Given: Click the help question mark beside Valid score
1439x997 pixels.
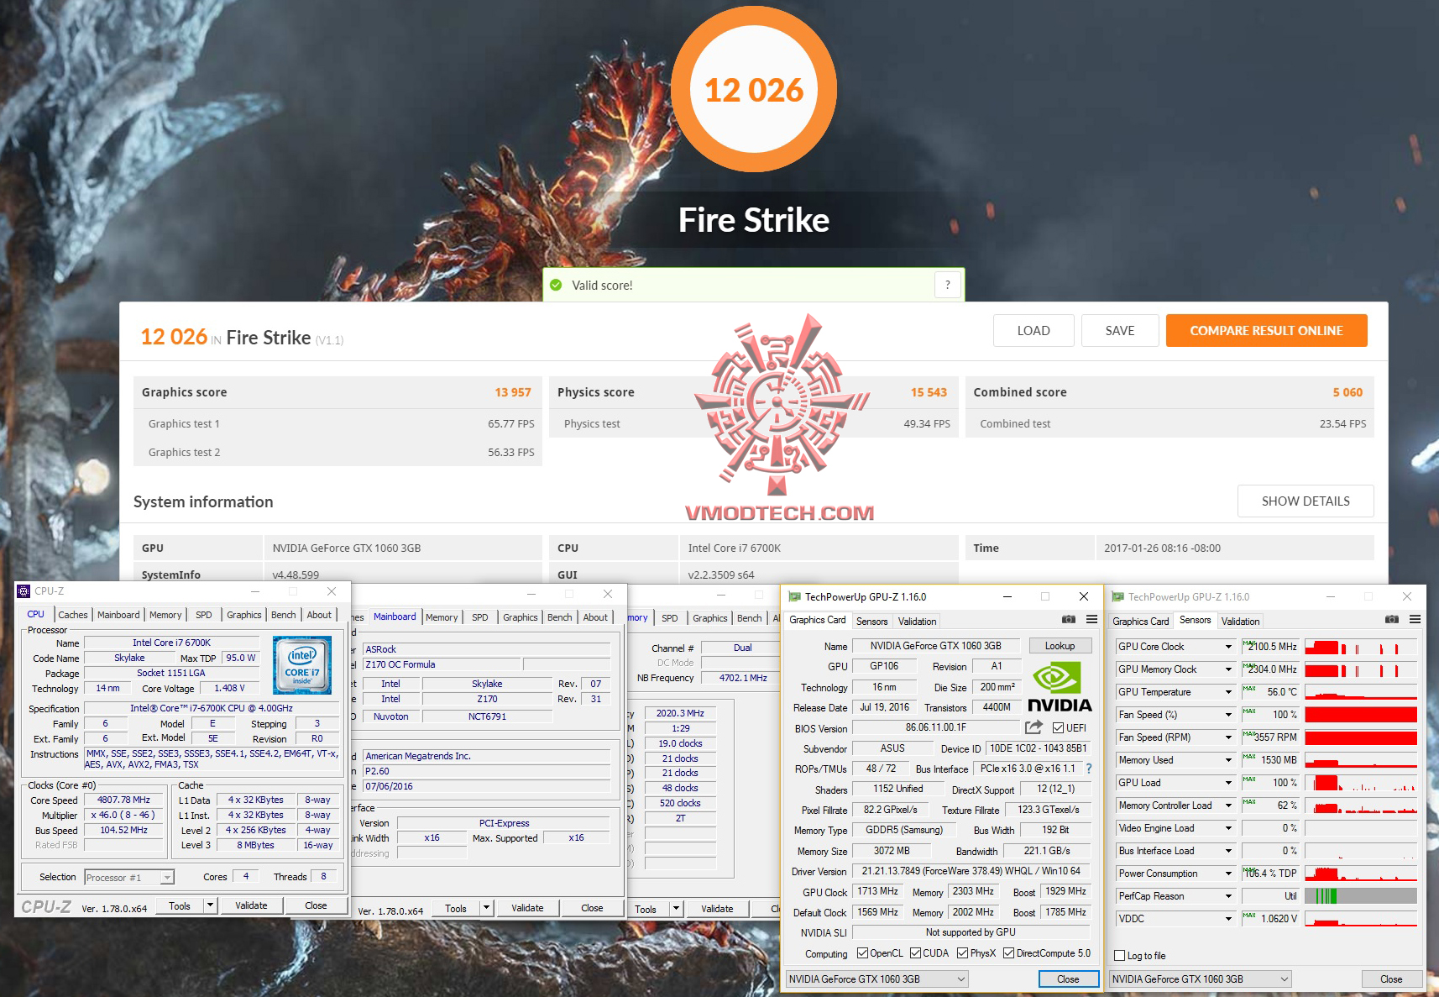Looking at the screenshot, I should pos(948,285).
